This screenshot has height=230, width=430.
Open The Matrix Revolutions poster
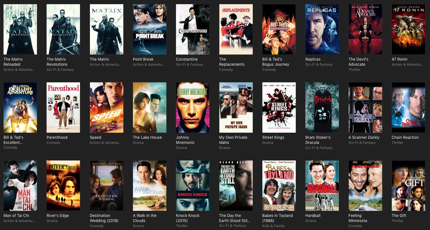click(63, 29)
